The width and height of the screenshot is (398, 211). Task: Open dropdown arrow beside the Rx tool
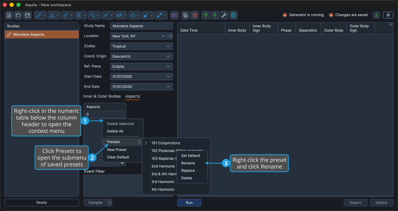[x=84, y=15]
